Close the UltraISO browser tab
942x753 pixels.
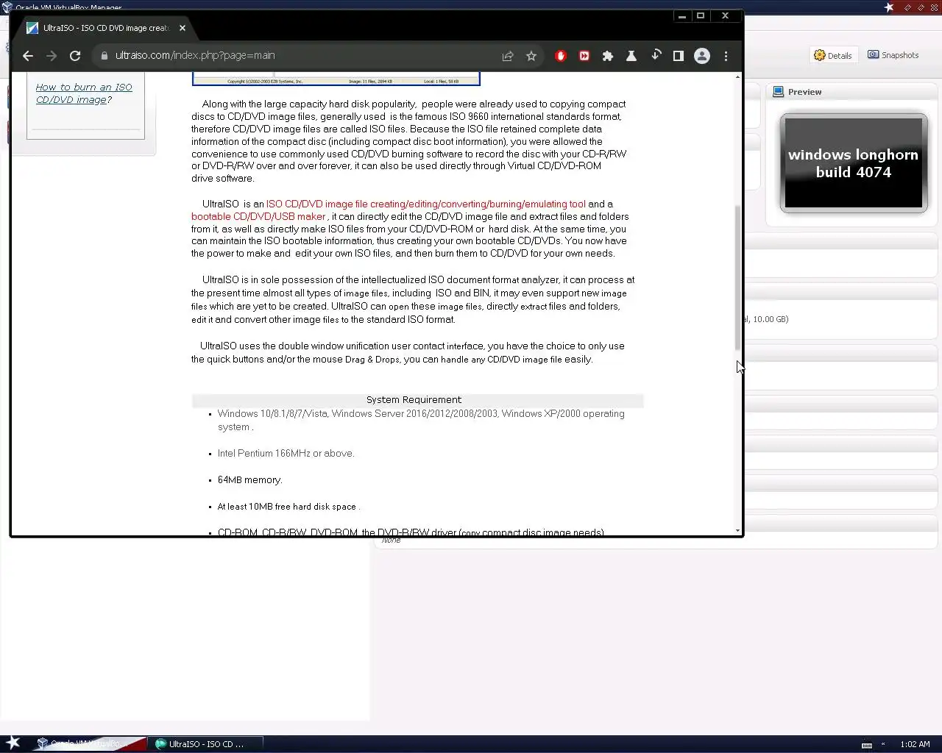point(183,28)
